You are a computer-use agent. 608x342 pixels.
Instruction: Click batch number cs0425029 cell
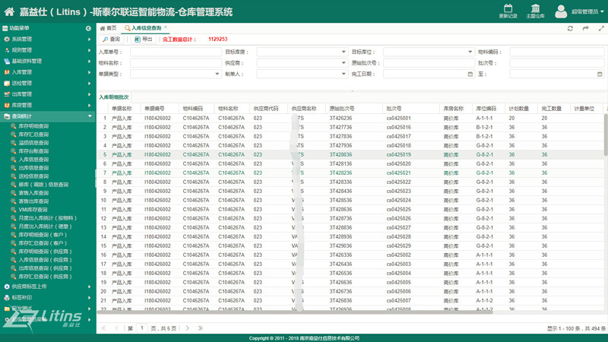coord(398,245)
